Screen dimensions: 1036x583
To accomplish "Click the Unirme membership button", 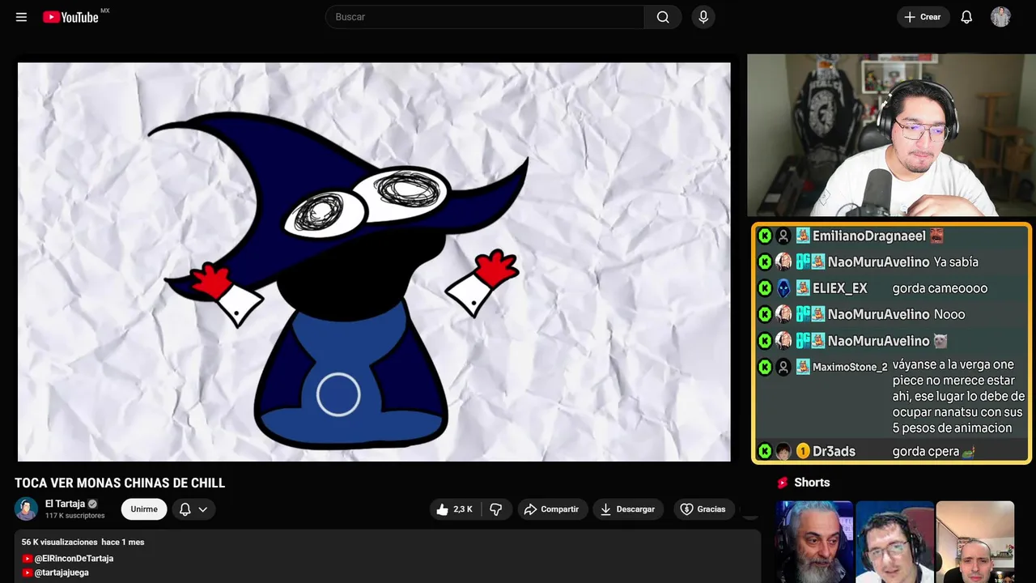I will coord(144,509).
